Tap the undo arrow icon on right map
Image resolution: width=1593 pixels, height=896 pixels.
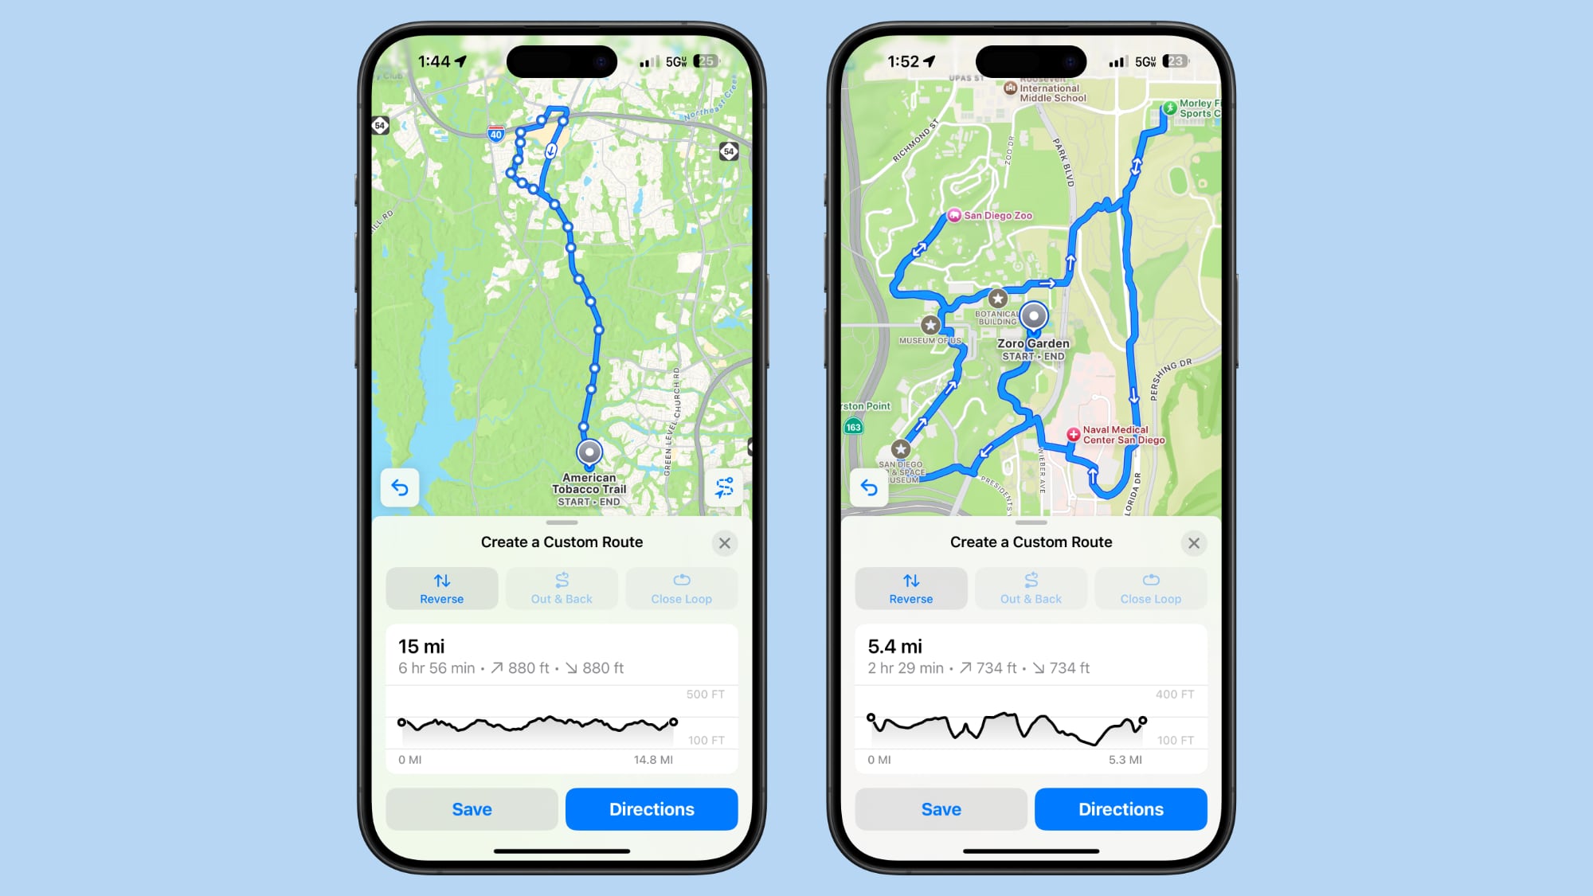[x=869, y=488]
